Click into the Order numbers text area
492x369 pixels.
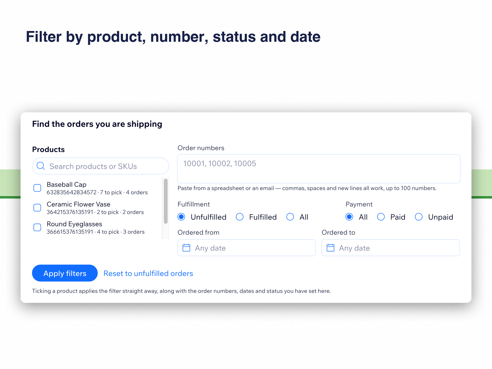(319, 169)
